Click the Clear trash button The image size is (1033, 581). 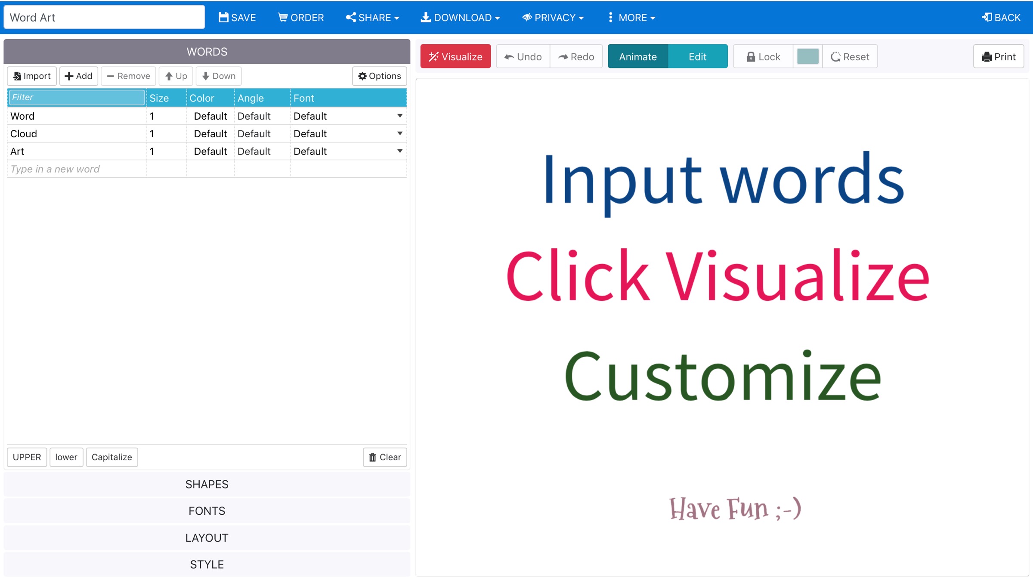point(385,457)
